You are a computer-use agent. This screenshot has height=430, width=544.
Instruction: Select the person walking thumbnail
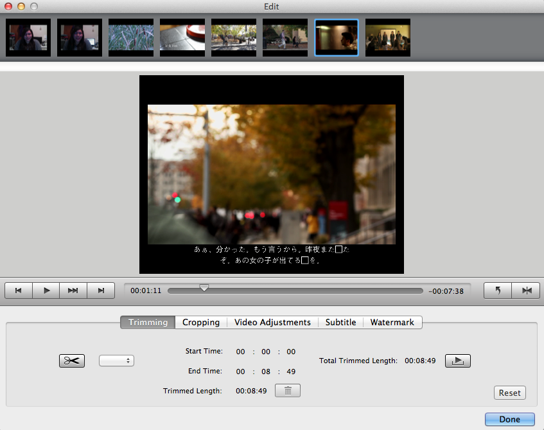click(x=285, y=37)
